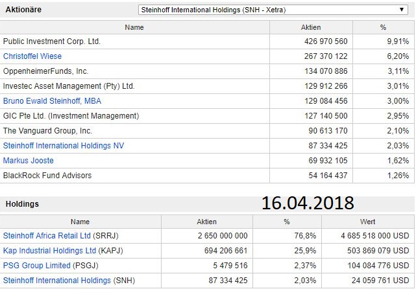Open Christoffel Wiese shareholder link
The width and height of the screenshot is (416, 289).
click(x=32, y=56)
